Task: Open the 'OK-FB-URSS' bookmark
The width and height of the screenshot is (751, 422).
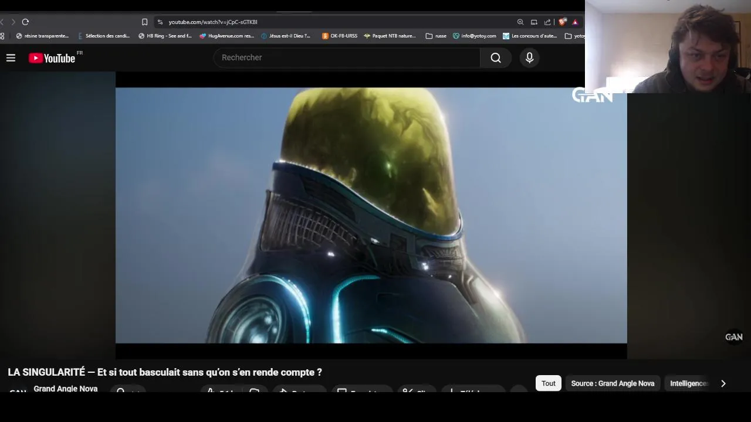Action: (x=340, y=36)
